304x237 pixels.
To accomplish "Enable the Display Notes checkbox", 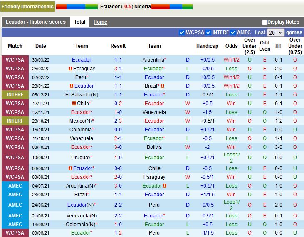I will [264, 22].
